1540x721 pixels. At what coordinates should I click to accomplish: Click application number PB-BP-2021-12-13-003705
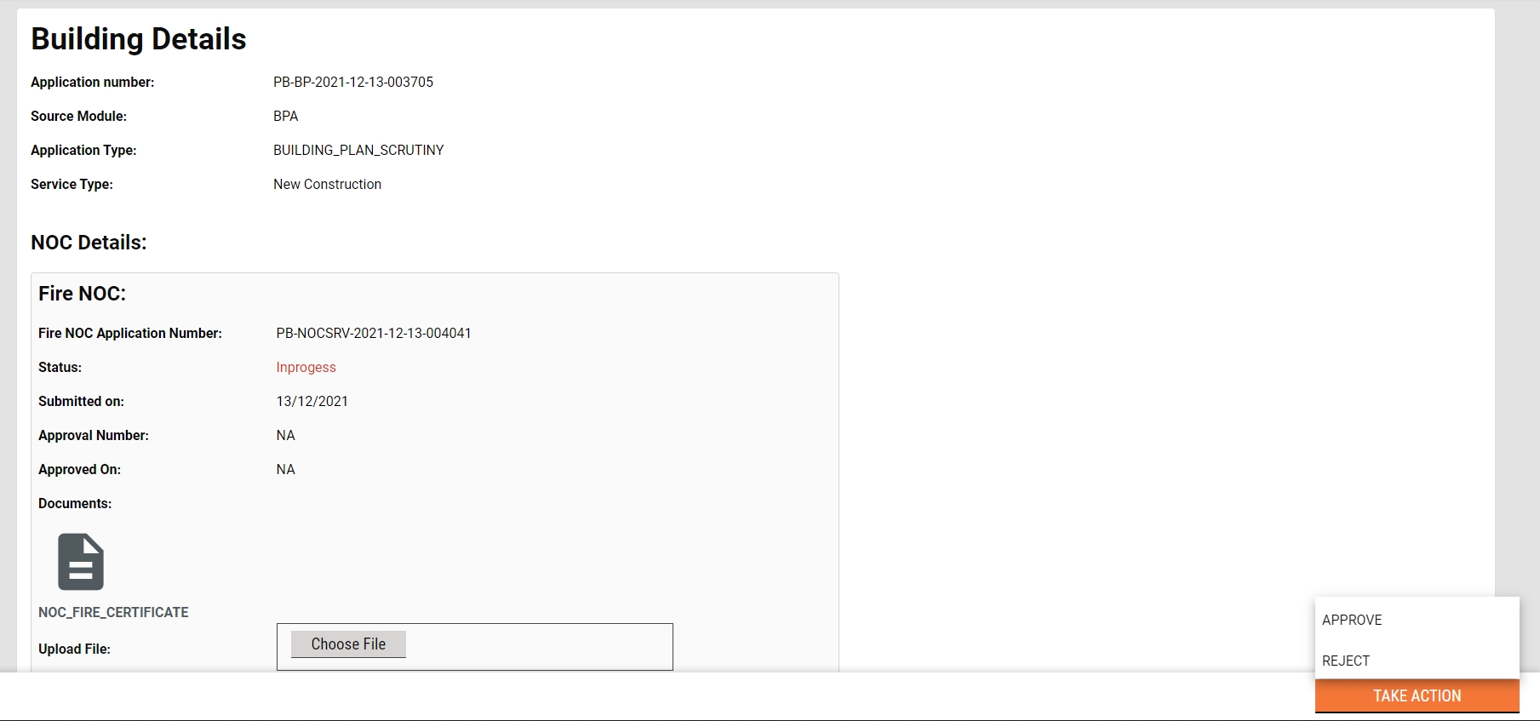coord(353,82)
